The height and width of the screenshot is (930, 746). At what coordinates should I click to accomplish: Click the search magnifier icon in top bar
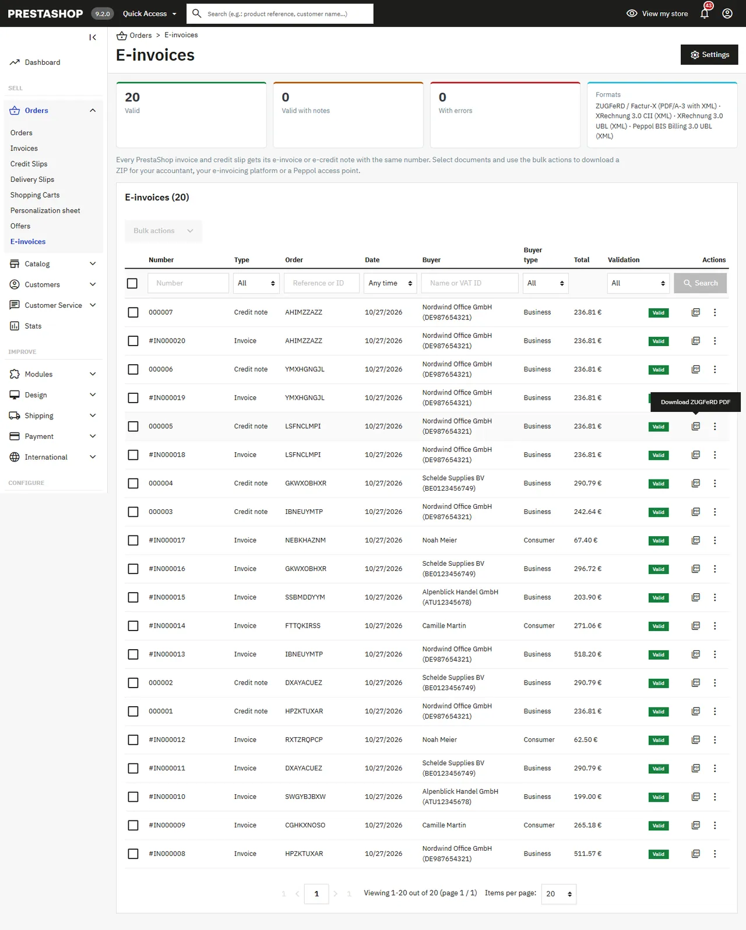tap(197, 13)
